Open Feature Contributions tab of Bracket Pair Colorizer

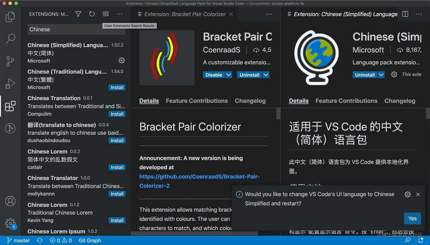click(x=197, y=101)
